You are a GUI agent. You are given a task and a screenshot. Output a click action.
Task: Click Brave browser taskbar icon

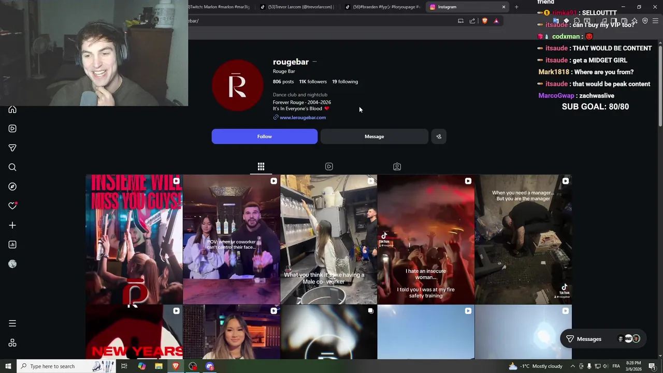click(x=176, y=366)
